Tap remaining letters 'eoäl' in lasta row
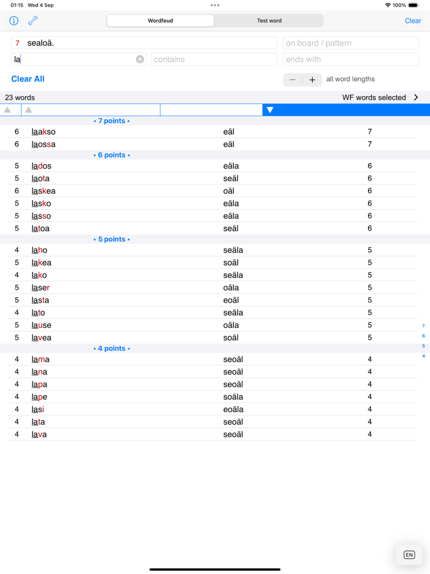The height and width of the screenshot is (574, 430). (x=231, y=300)
